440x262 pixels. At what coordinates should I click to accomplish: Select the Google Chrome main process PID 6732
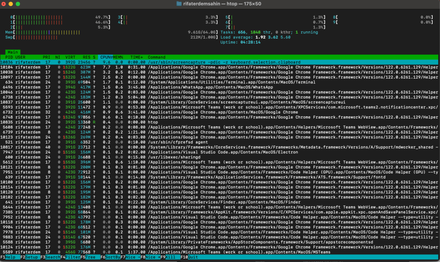pyautogui.click(x=219, y=113)
